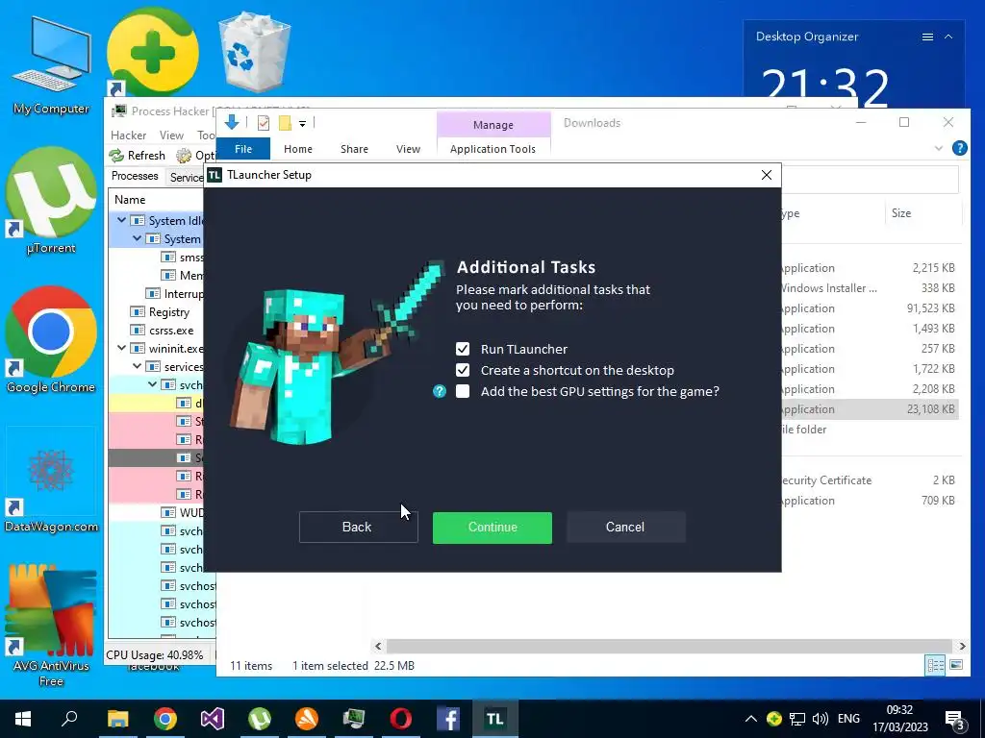Click CPU Usage status in Process Hacker
This screenshot has height=738, width=985.
[155, 655]
